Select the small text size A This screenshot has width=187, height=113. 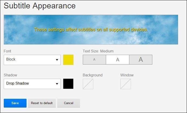click(x=94, y=60)
